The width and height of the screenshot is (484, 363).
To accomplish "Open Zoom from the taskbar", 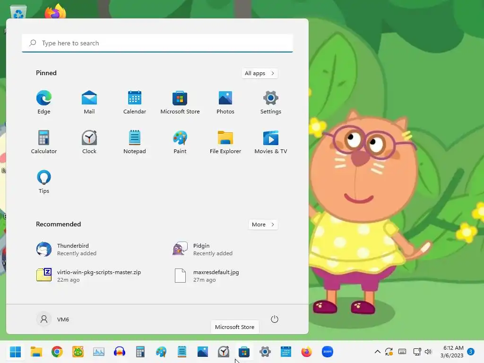I will tap(328, 352).
